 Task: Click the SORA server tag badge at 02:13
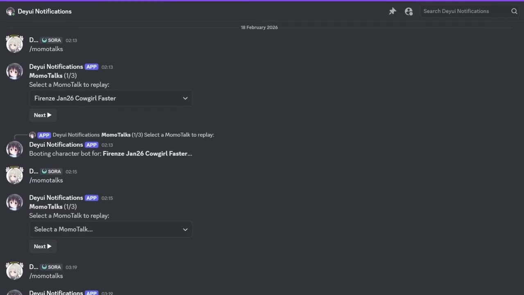tap(52, 40)
